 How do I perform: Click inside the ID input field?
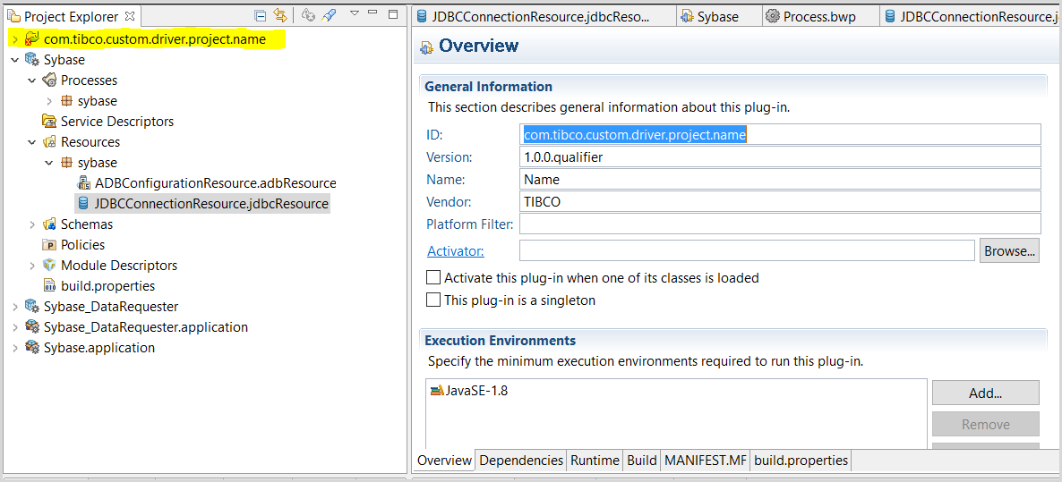(x=780, y=134)
